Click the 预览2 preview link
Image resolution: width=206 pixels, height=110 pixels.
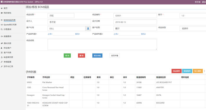(143, 34)
